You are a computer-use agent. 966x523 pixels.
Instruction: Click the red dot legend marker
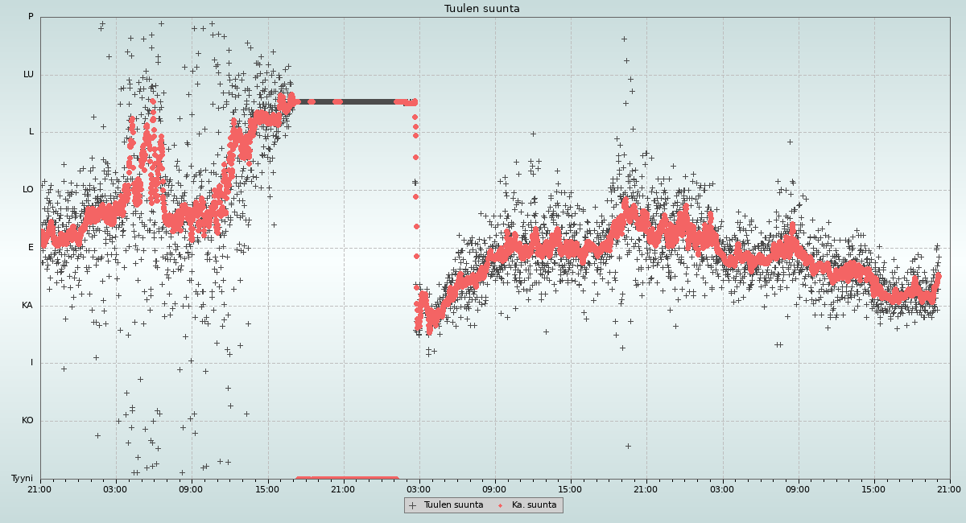click(x=501, y=505)
